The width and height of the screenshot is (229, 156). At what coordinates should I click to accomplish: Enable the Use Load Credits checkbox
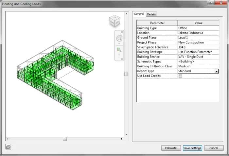[180, 76]
